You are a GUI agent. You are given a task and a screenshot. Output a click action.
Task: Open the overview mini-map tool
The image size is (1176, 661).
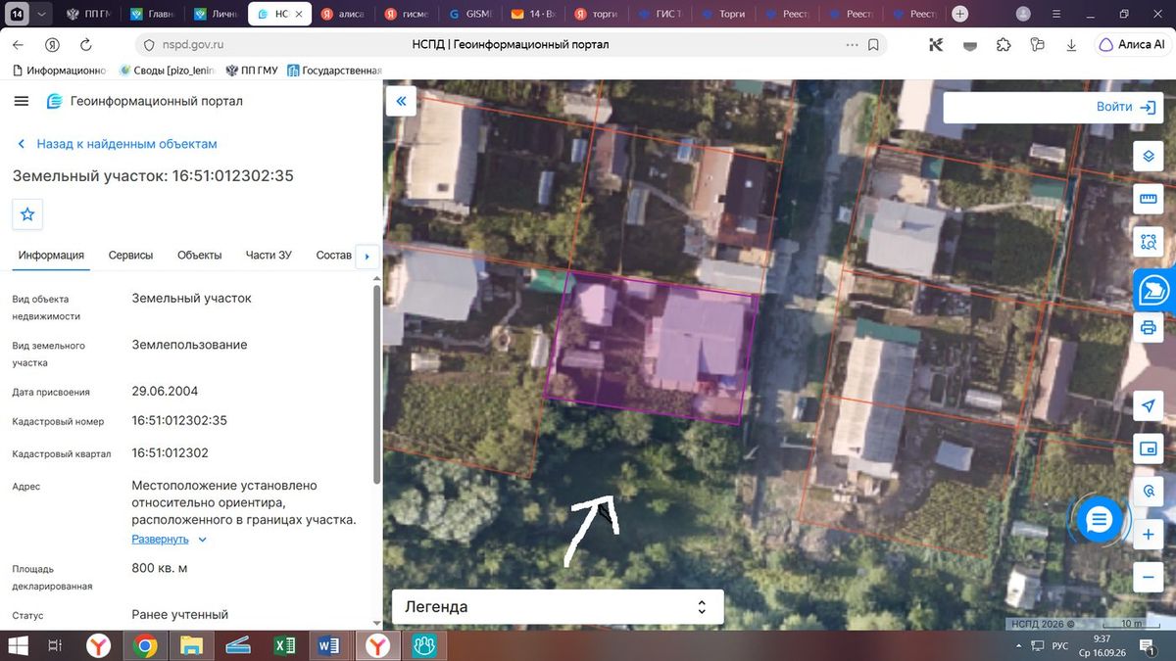(x=1149, y=449)
